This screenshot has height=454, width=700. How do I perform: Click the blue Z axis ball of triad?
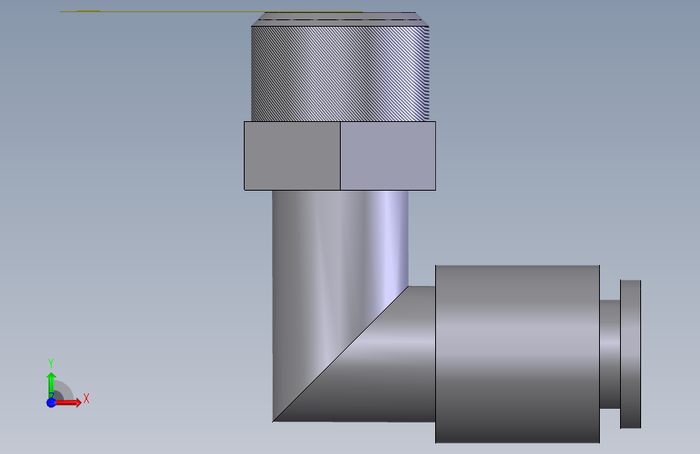pos(52,402)
